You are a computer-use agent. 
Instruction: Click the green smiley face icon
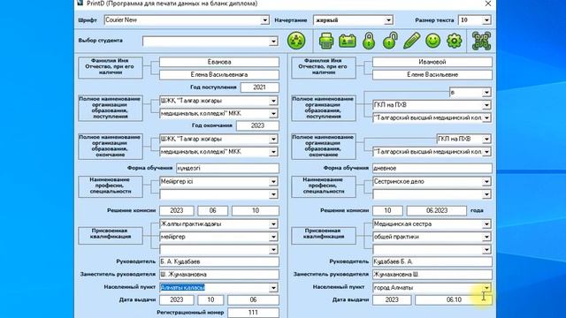[x=432, y=41]
